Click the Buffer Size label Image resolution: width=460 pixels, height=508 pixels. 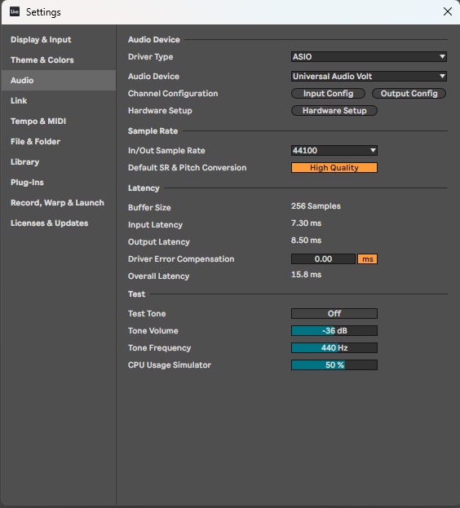tap(149, 207)
